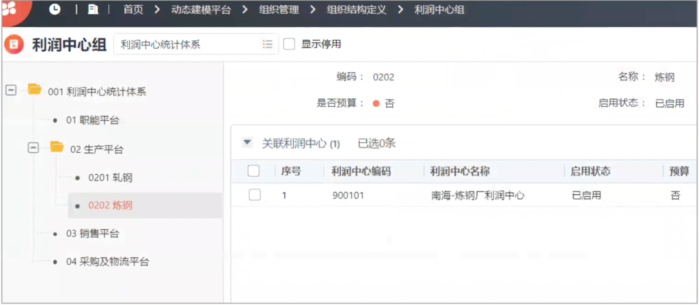Collapse the 001 利润中心统计体系 tree node
This screenshot has height=305, width=699.
click(11, 91)
